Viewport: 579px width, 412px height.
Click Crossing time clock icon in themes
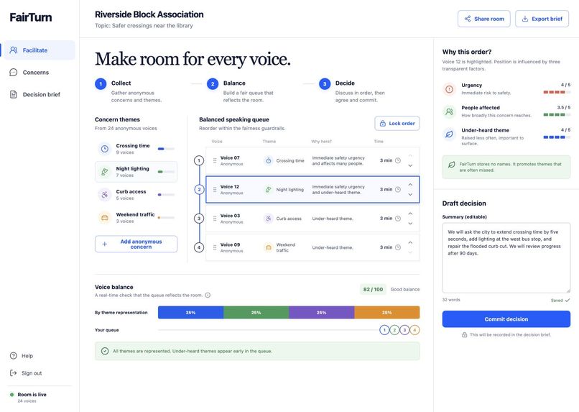[x=105, y=149]
